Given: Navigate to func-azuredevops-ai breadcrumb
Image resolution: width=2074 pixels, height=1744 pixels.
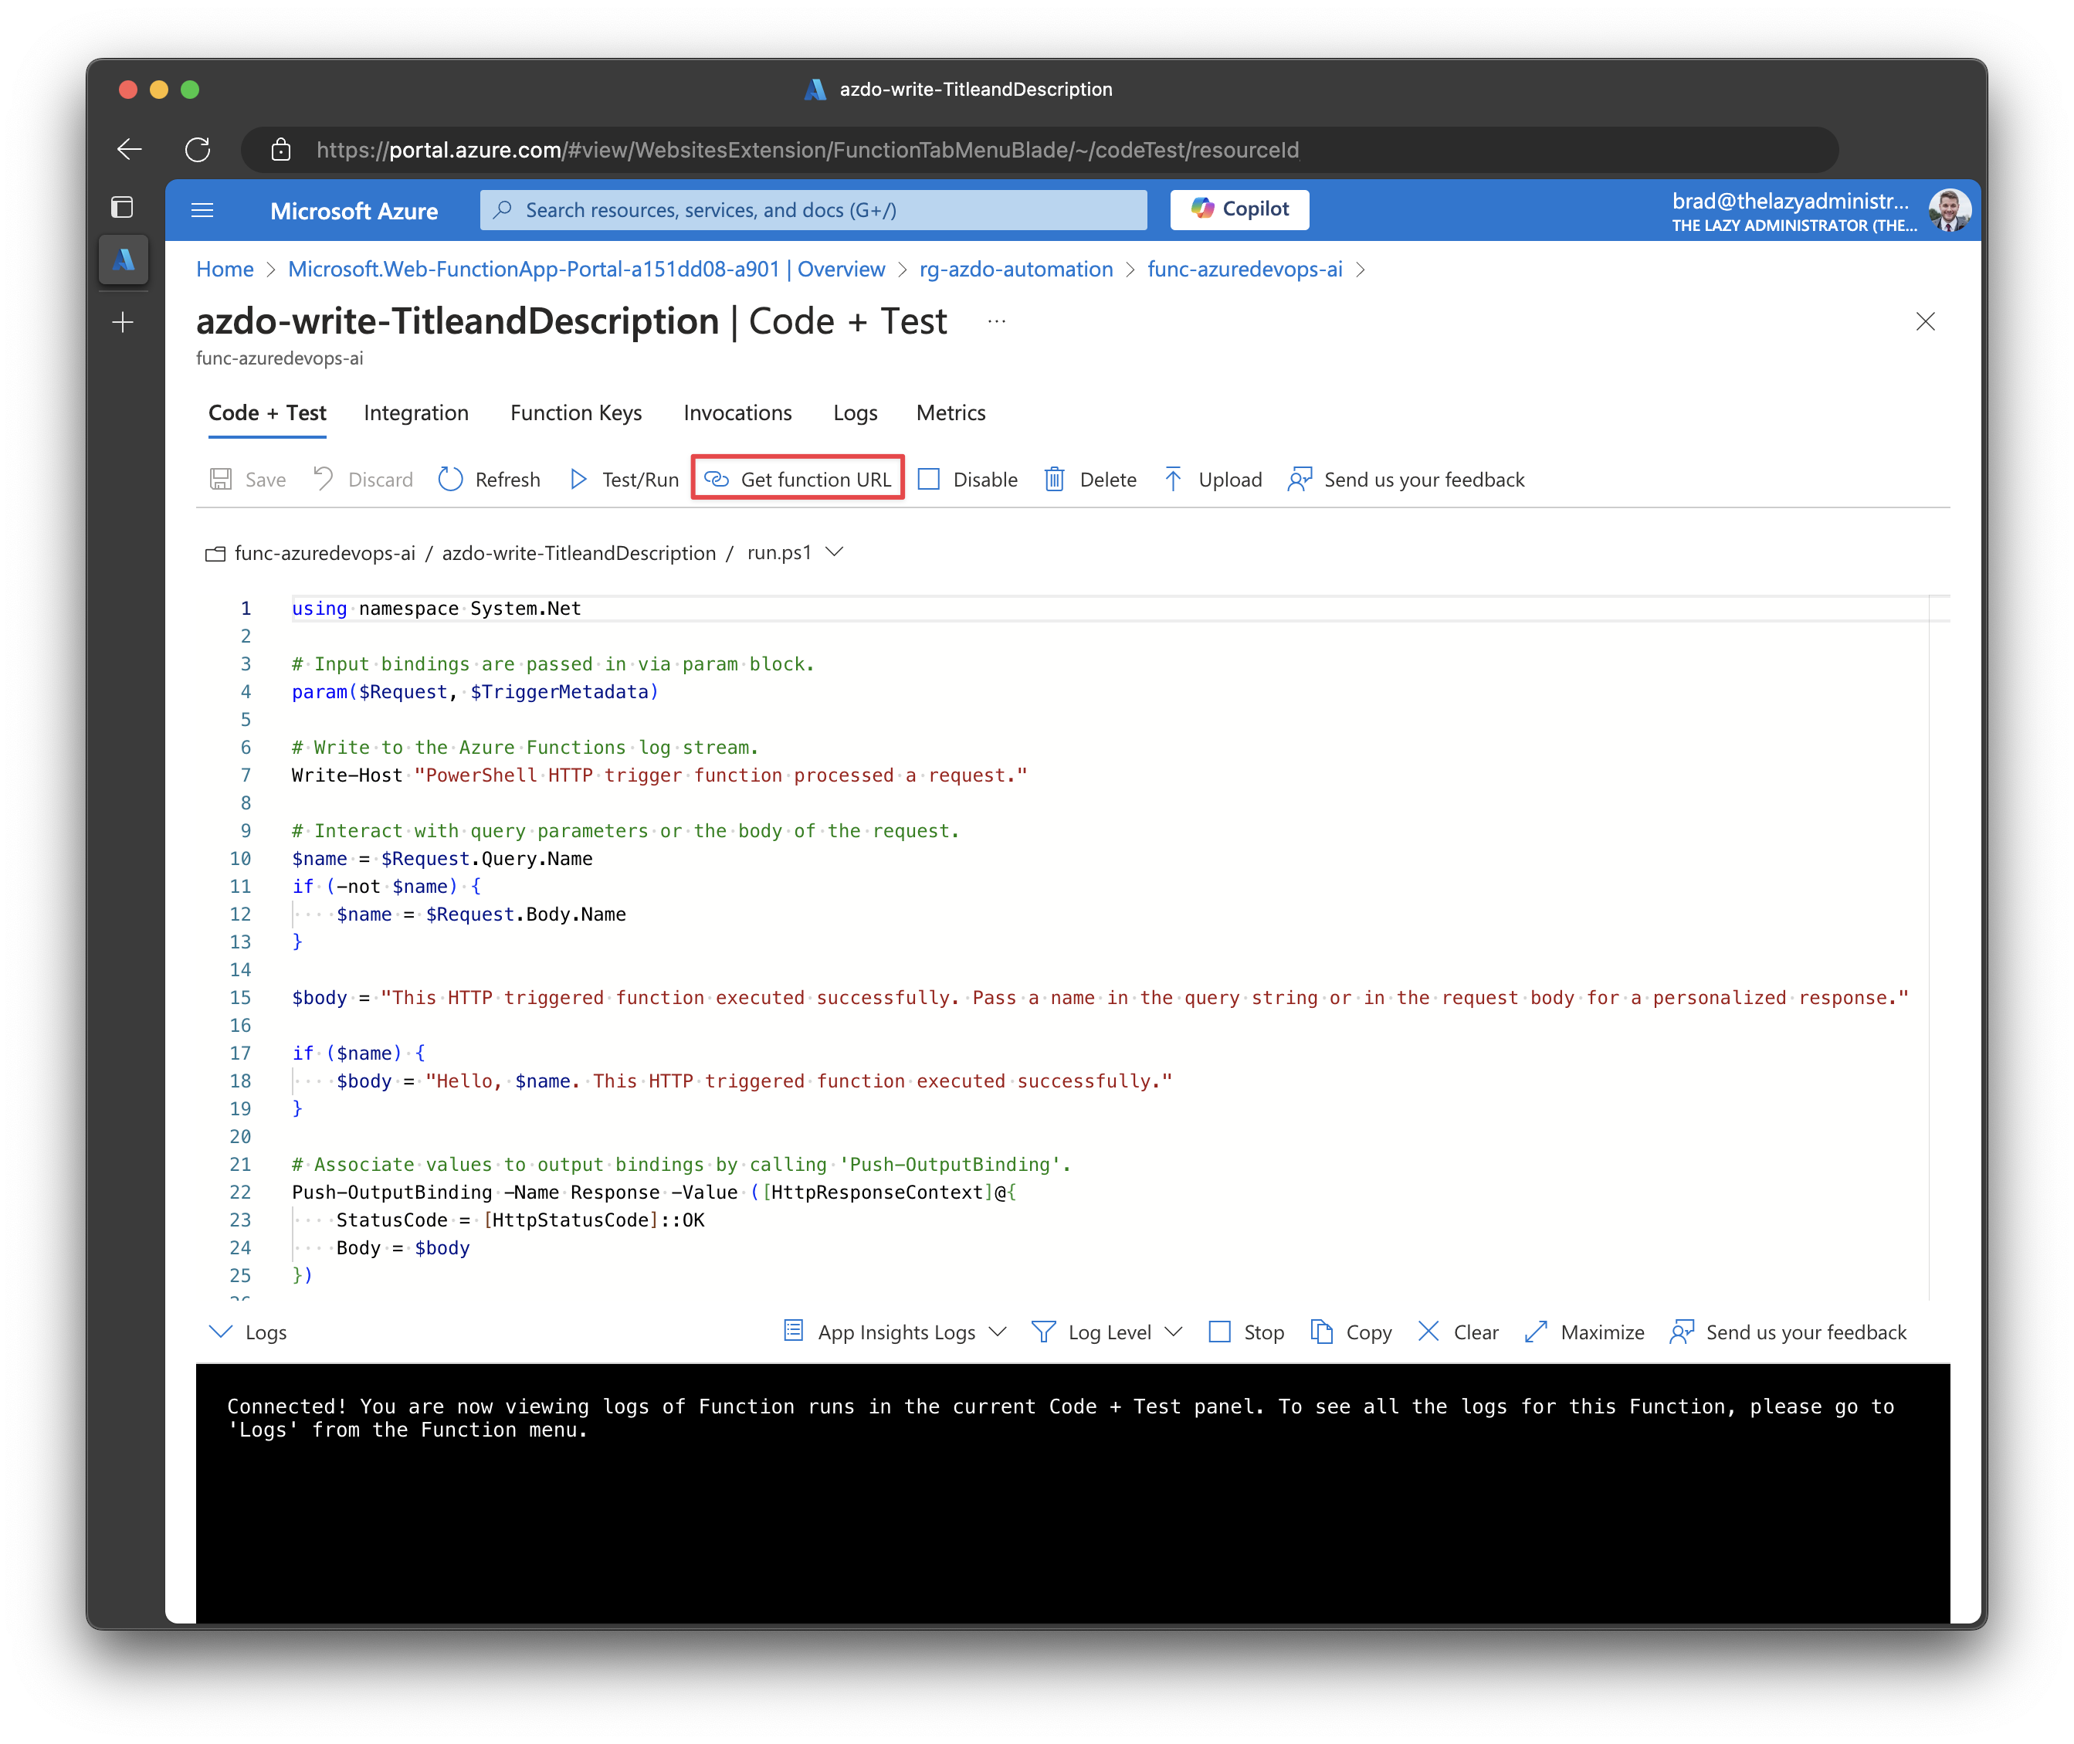Looking at the screenshot, I should pos(1244,269).
